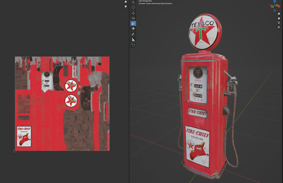Click the Fire-Chief decal in UV texture
The image size is (283, 183).
[x=24, y=137]
